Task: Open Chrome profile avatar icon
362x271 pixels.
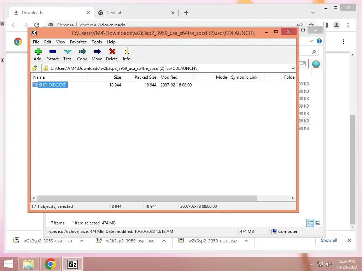Action: point(337,25)
